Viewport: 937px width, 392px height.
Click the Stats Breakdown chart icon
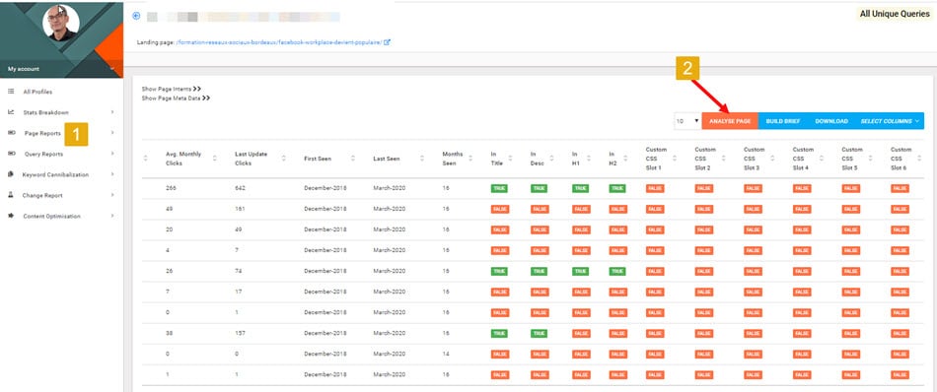(x=11, y=112)
